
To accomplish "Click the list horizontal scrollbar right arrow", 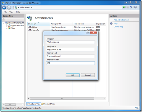I will click(105, 98).
